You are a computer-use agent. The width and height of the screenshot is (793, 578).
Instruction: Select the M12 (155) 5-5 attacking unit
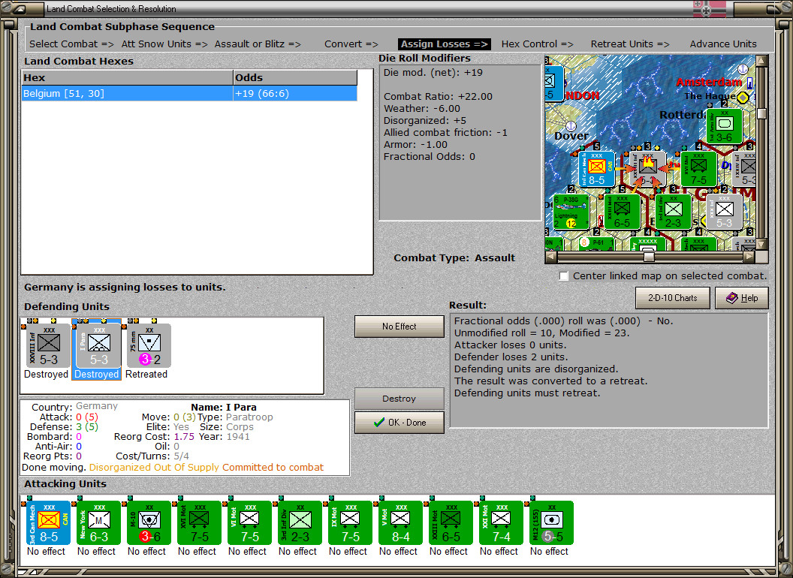point(552,523)
